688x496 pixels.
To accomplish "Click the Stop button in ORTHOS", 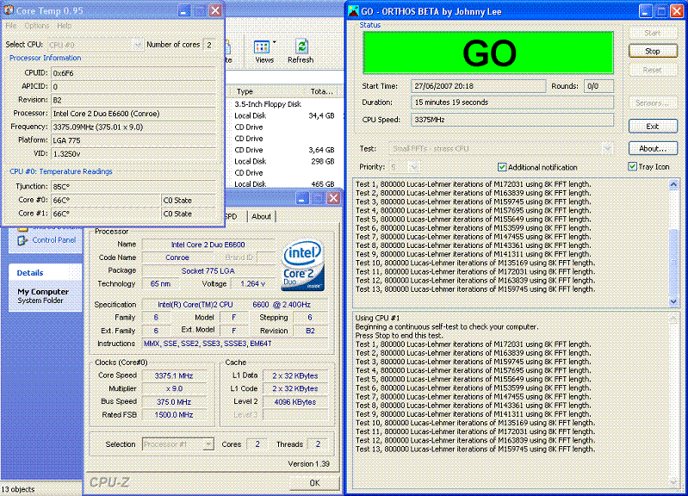I will point(653,52).
